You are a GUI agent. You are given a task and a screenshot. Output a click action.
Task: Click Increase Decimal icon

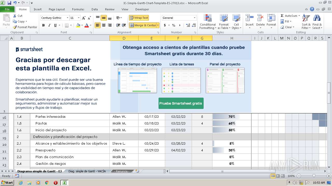coord(188,25)
